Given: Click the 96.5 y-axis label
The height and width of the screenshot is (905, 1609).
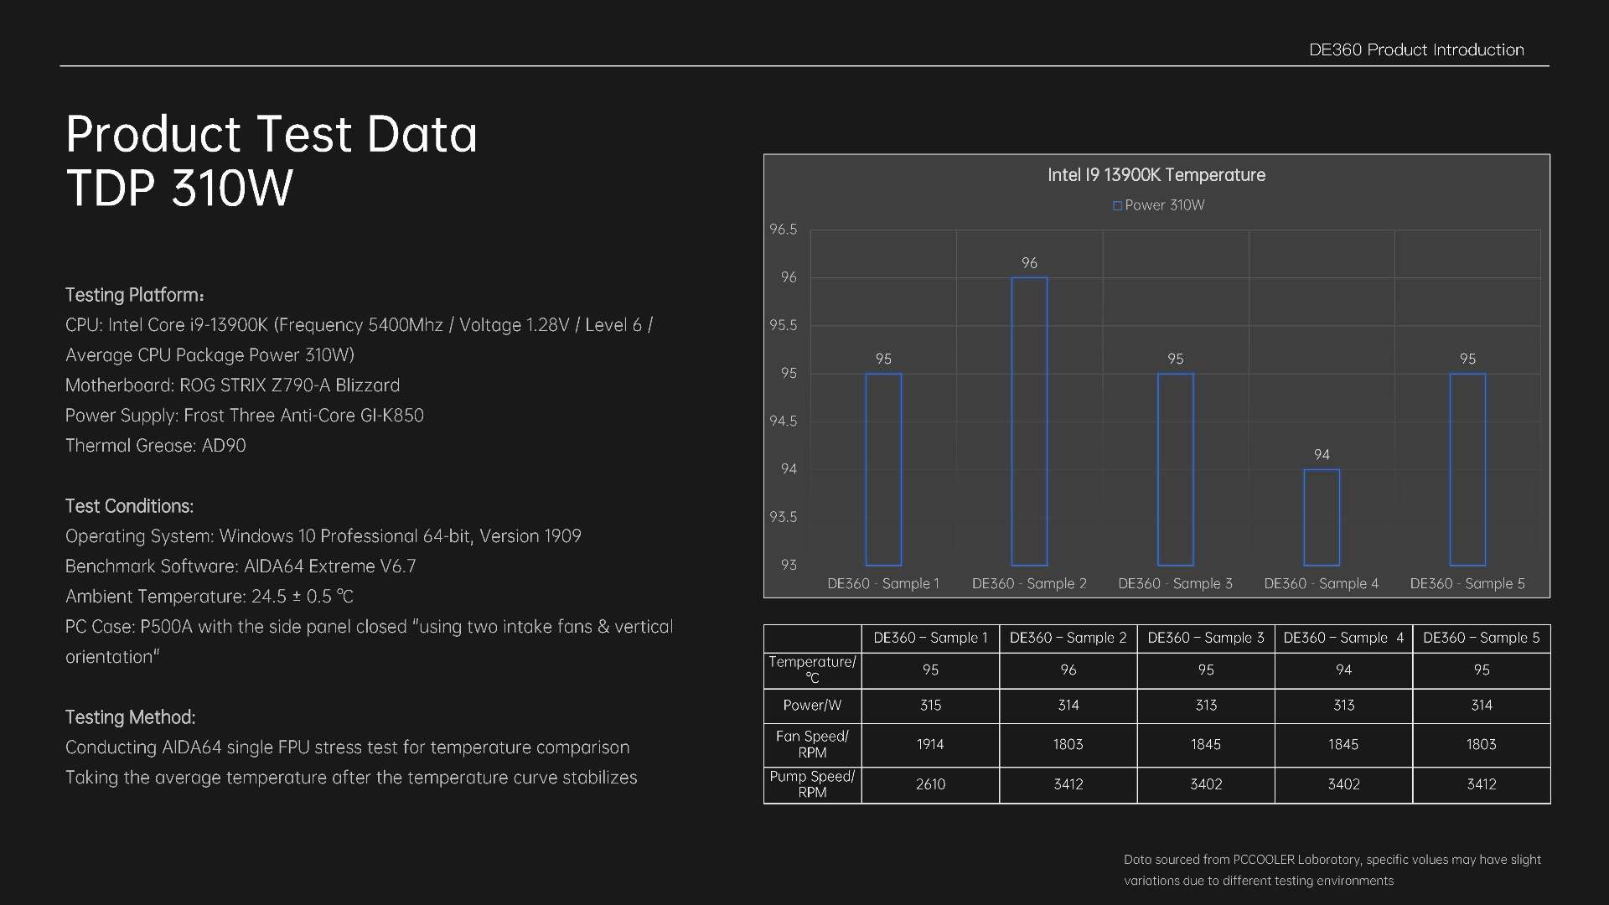Looking at the screenshot, I should [x=784, y=230].
